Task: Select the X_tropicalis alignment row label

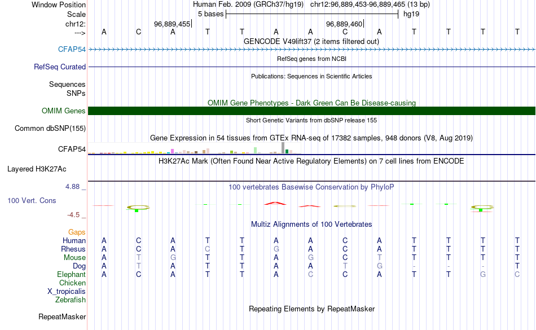Action: [67, 292]
